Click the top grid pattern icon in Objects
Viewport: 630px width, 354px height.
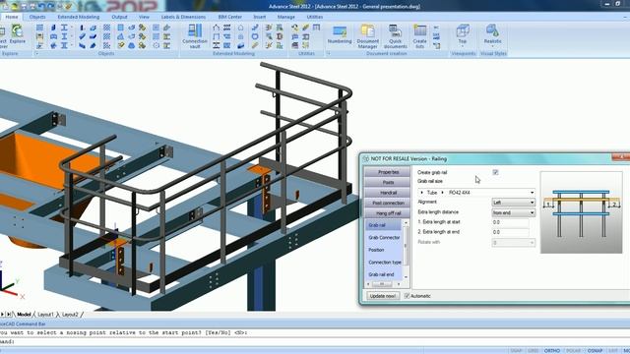pos(106,28)
